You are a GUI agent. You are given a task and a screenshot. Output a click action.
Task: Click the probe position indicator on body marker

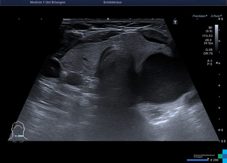point(19,136)
